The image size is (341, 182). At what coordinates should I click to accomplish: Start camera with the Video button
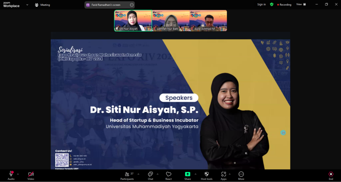pos(31,176)
